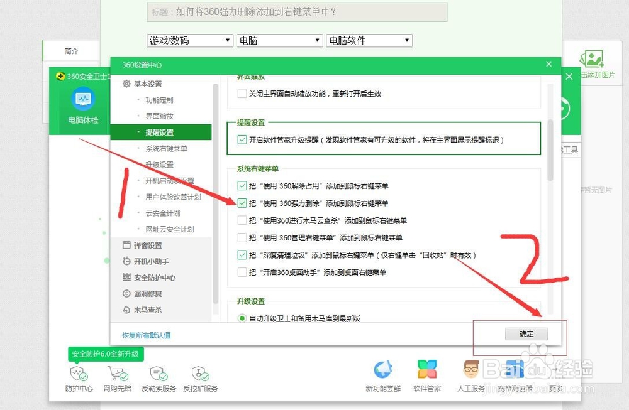Click the add picture icon
629x410 pixels.
pyautogui.click(x=592, y=59)
